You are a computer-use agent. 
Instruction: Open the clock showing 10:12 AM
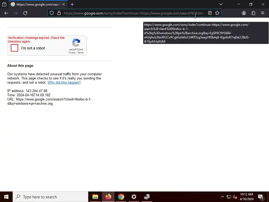coord(246,197)
